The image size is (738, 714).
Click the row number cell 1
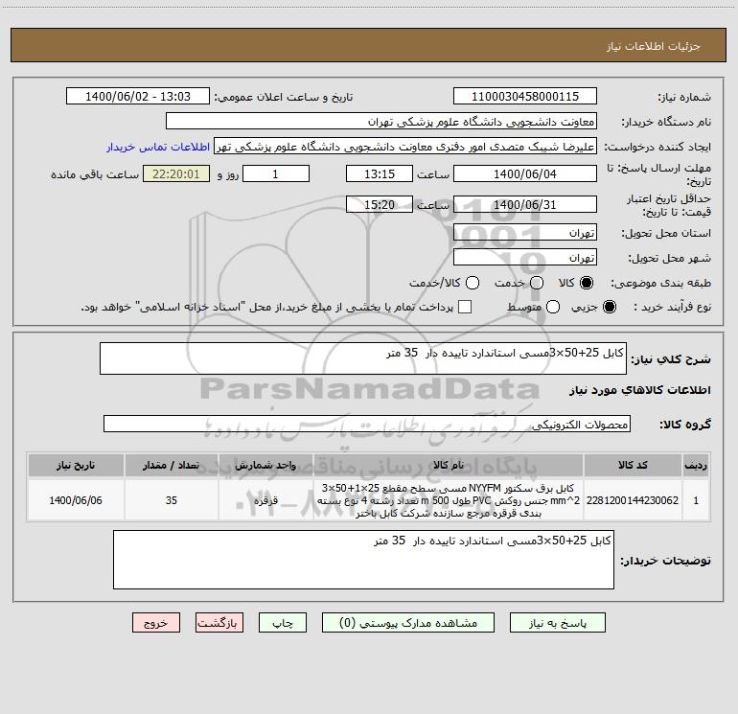(696, 500)
